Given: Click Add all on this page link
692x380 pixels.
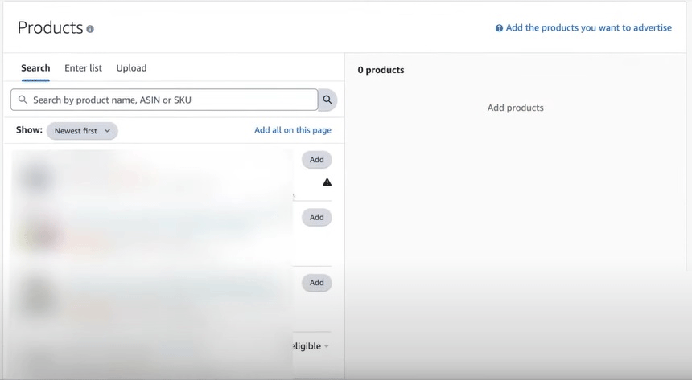Looking at the screenshot, I should 292,130.
